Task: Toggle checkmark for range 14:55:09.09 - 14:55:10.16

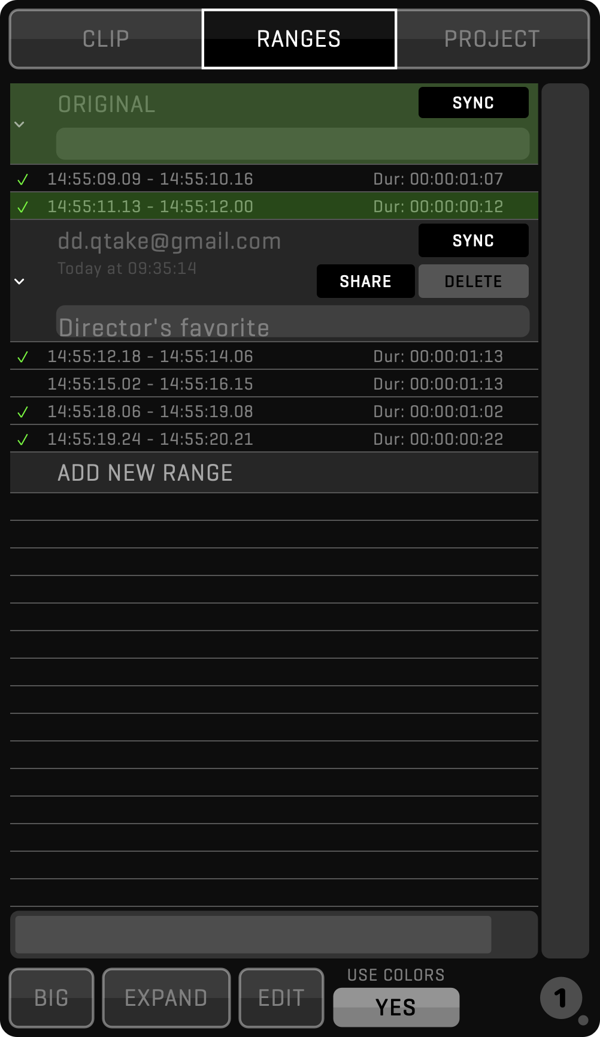Action: pos(23,179)
